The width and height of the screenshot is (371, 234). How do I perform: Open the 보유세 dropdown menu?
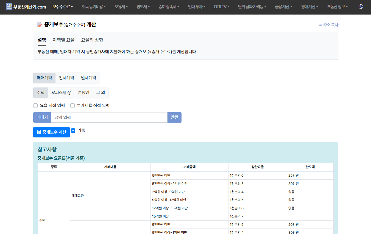[121, 7]
